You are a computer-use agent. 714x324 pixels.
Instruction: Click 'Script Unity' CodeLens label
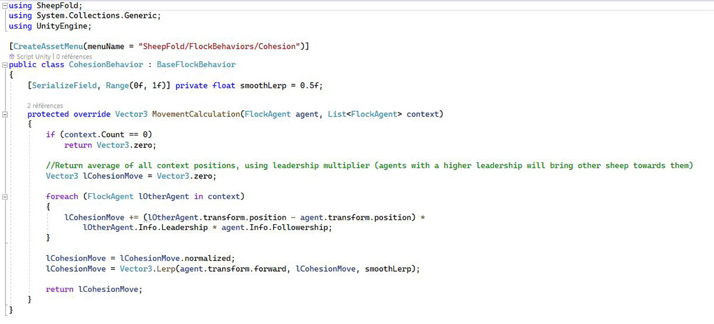click(34, 56)
